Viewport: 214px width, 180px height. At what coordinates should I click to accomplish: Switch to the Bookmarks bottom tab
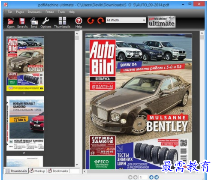[58, 171]
